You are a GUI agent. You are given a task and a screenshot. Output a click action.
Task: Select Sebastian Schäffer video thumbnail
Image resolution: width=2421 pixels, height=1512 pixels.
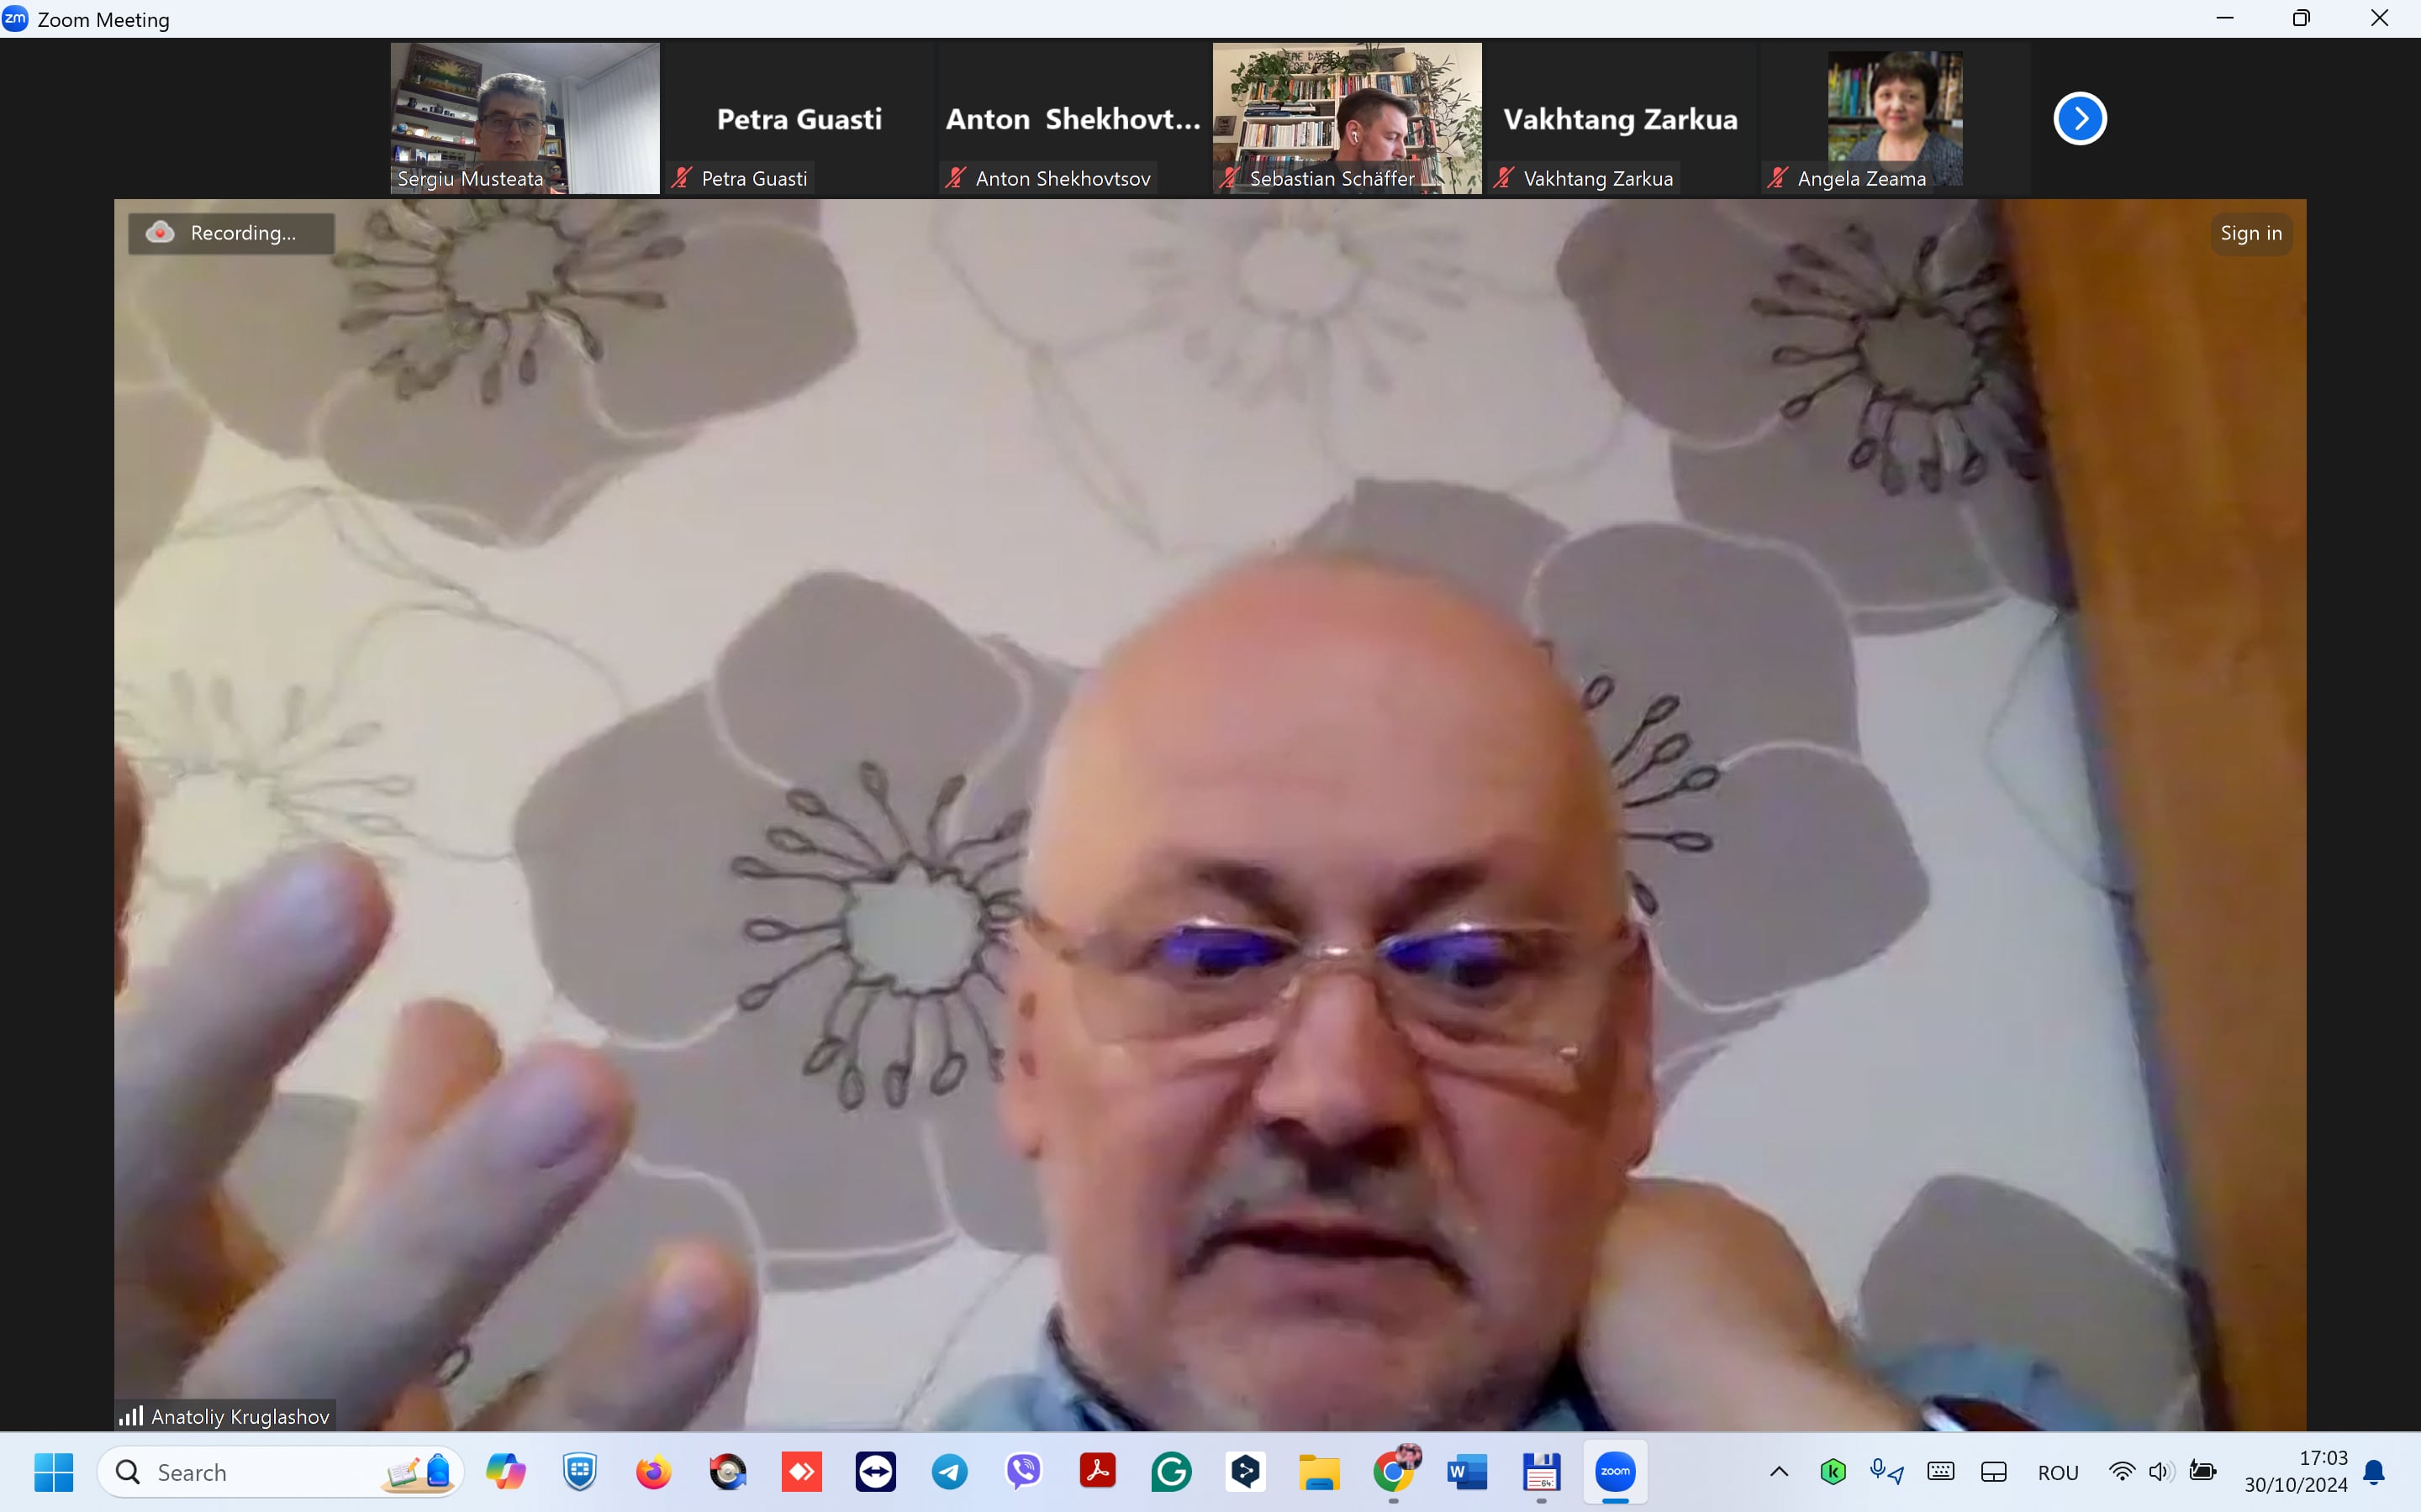coord(1346,117)
